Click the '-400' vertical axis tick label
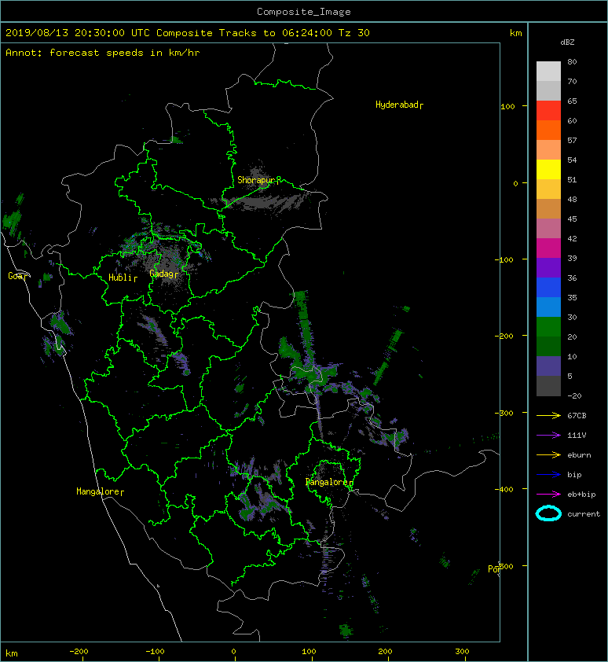This screenshot has width=608, height=662. (x=504, y=489)
